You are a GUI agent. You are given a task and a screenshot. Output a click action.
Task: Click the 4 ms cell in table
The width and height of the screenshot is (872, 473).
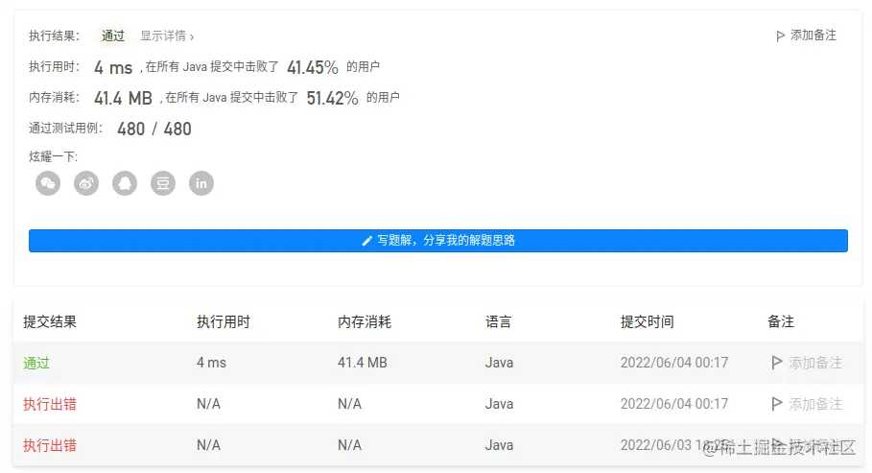click(x=211, y=363)
